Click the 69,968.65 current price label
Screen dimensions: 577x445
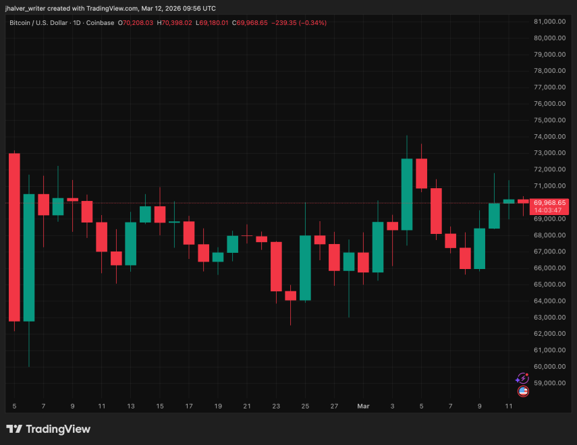click(x=549, y=202)
